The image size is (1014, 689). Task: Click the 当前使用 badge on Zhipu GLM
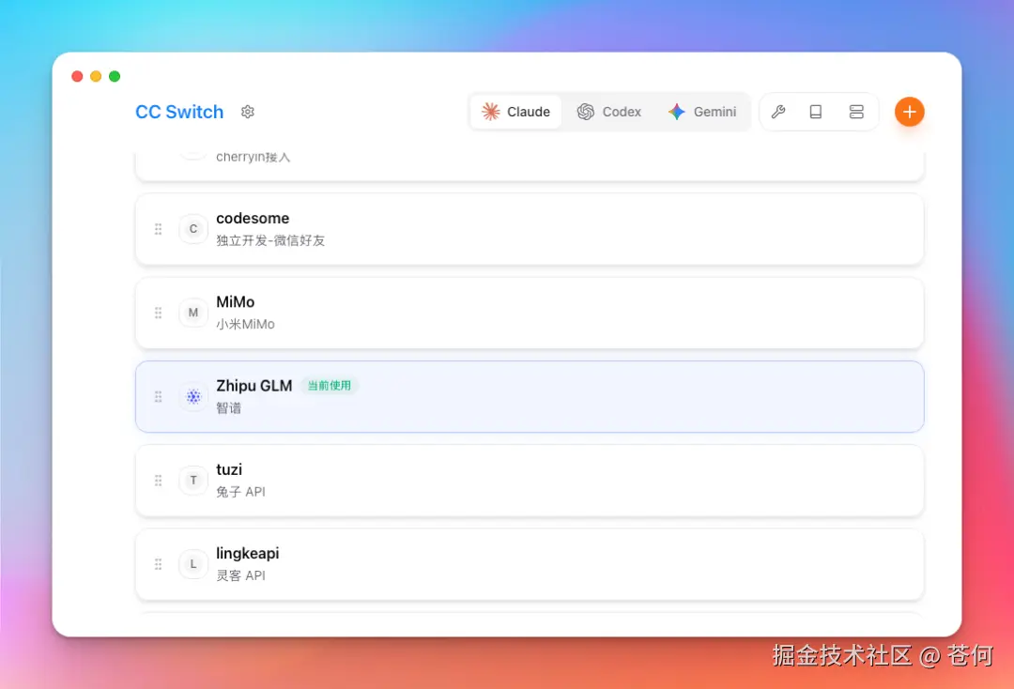pos(330,385)
